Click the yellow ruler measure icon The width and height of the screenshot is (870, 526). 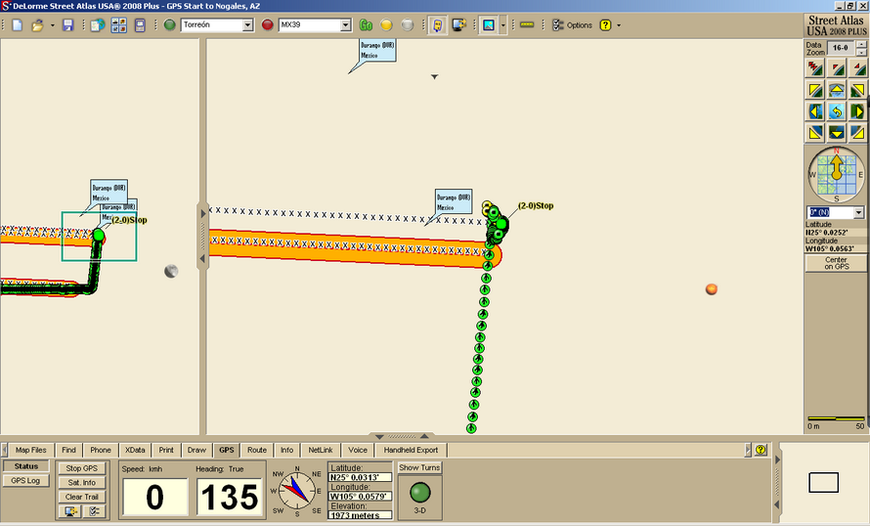[527, 25]
